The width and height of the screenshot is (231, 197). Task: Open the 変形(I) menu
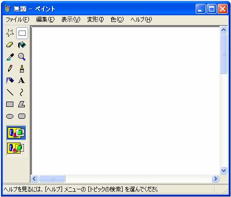[x=95, y=20]
